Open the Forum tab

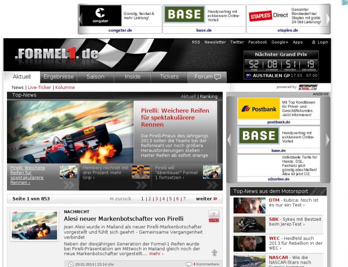[207, 77]
